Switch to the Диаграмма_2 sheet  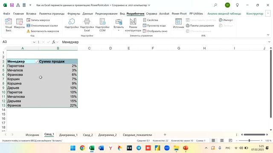coord(107,135)
